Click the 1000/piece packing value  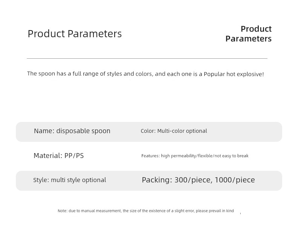point(235,180)
